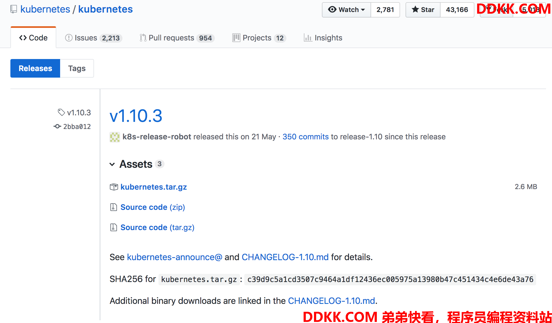Collapse the Assets section chevron

112,164
